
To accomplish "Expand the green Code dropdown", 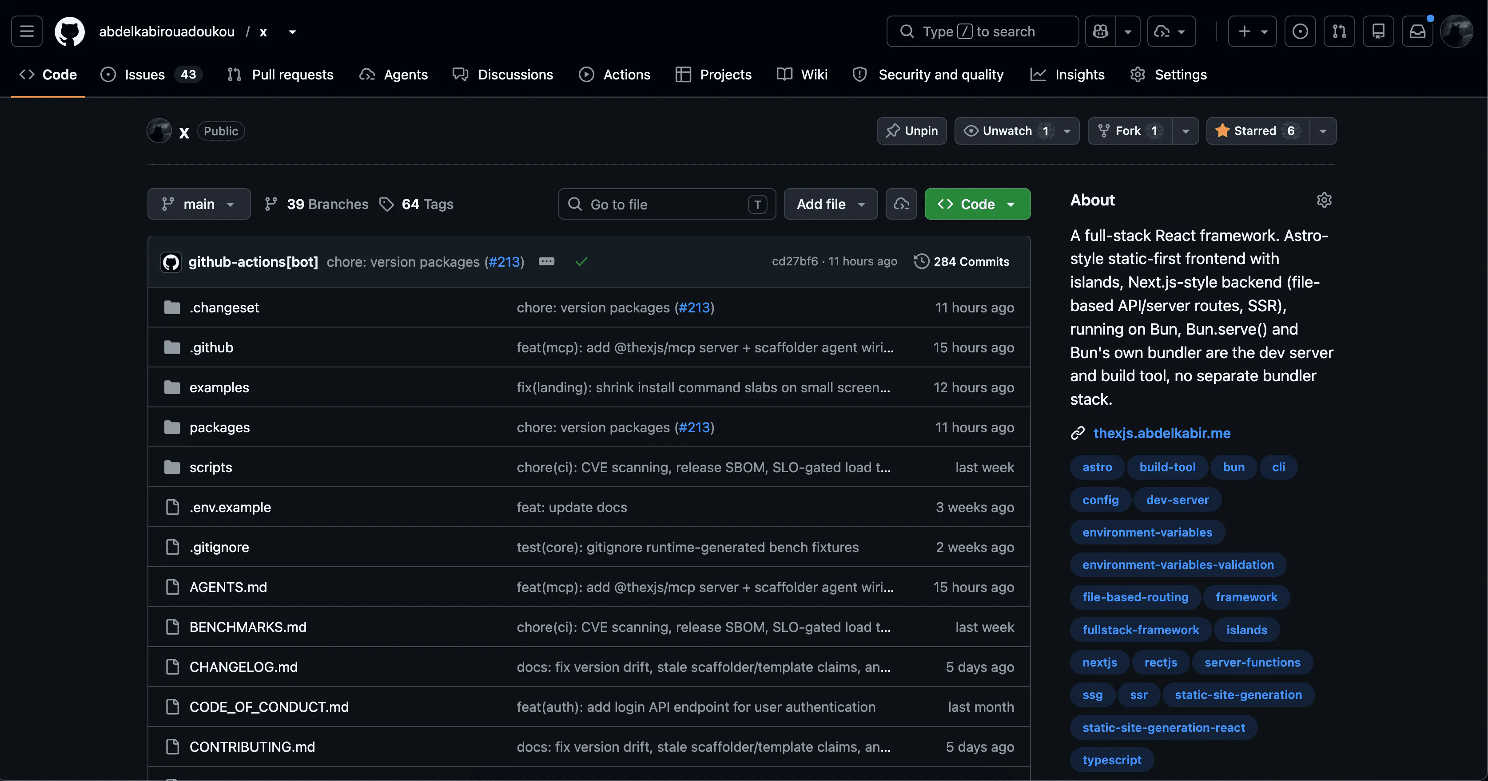I will tap(977, 204).
